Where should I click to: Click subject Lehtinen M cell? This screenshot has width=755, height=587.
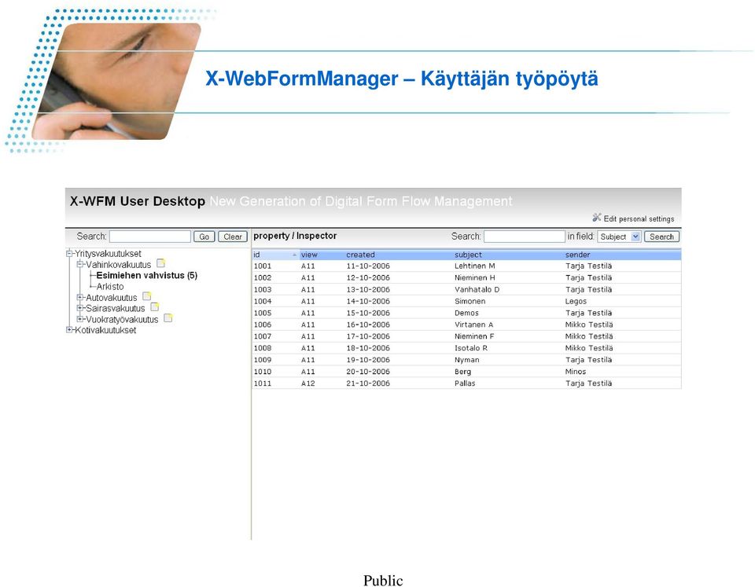click(x=475, y=266)
